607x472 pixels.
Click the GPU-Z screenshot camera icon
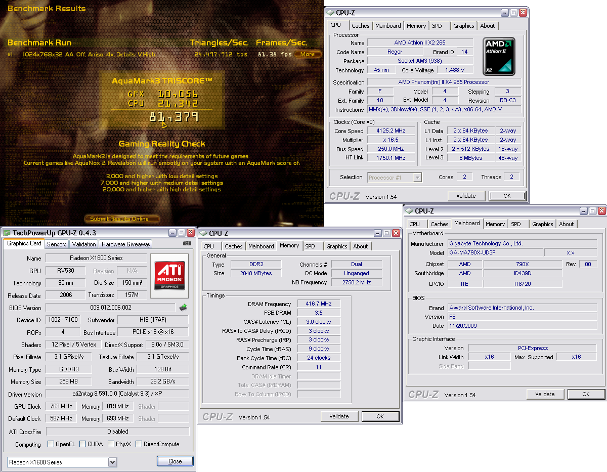187,243
